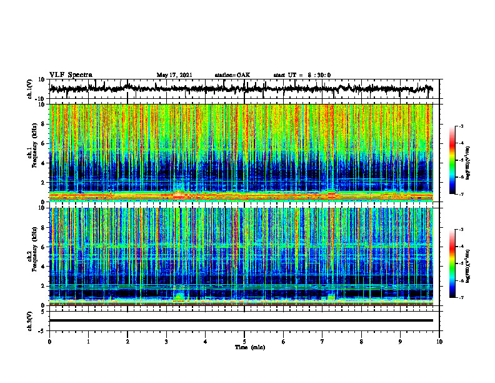Viewport: 495px width, 383px height.
Task: Click the "Time (min)" axis title
Action: 250,347
